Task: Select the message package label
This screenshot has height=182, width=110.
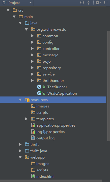Action: point(50,55)
